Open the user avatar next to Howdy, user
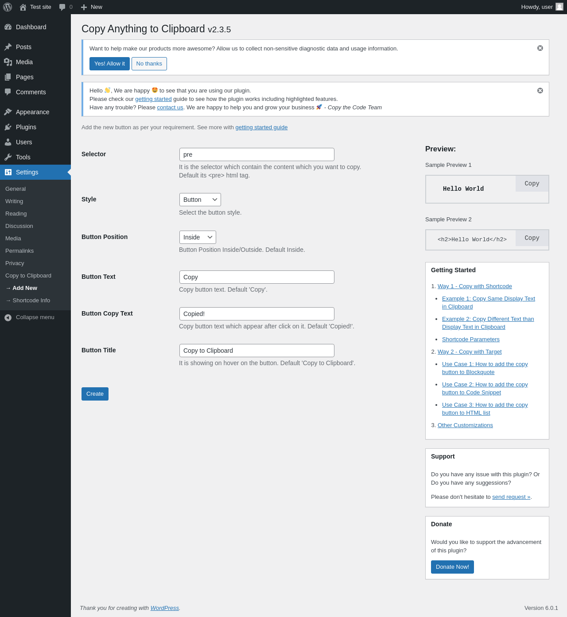Screen dimensions: 567x617 click(559, 7)
